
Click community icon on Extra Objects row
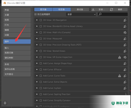[125, 82]
